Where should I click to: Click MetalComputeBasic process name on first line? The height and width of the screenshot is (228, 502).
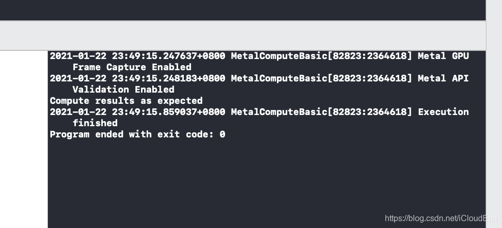pos(279,56)
